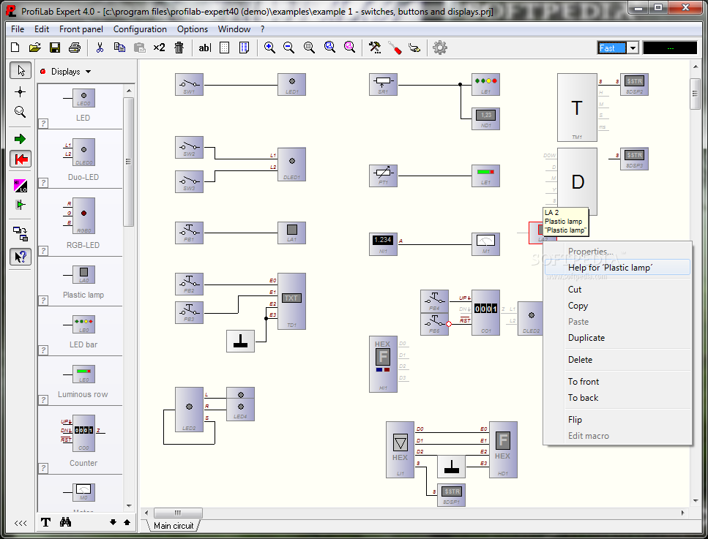Image resolution: width=708 pixels, height=539 pixels.
Task: Click the help ? box for Counter
Action: [43, 468]
